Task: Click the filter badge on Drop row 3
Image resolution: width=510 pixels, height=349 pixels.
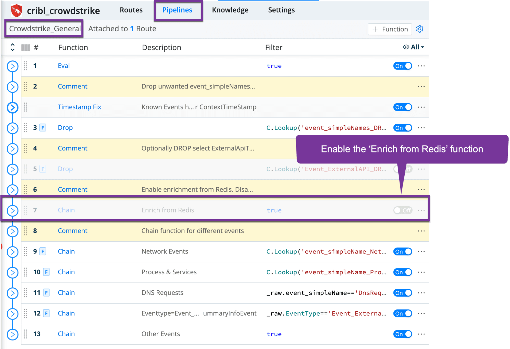Action: pos(43,128)
